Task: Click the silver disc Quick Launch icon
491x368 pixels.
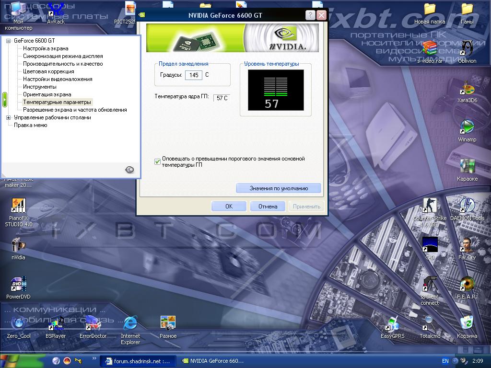Action: 56,361
